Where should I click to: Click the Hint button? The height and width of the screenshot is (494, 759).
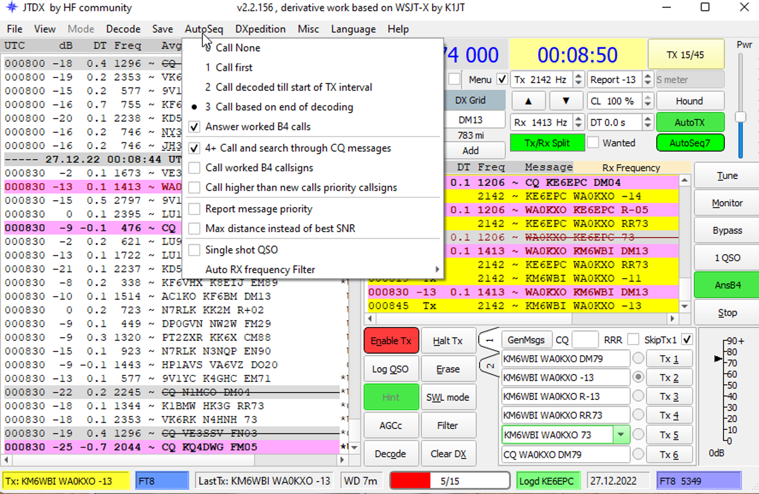coord(391,397)
